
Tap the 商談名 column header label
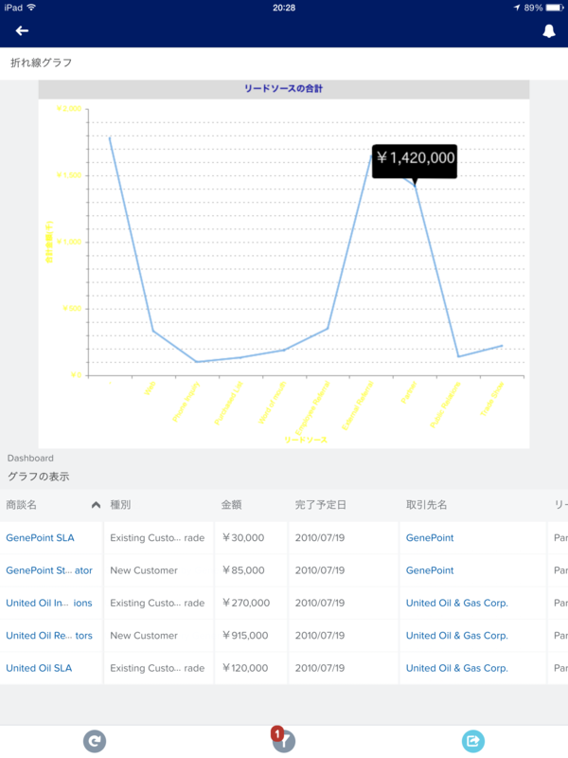(21, 505)
